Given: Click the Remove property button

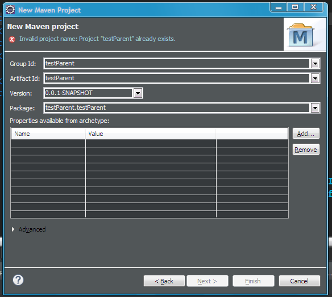Looking at the screenshot, I should (306, 150).
